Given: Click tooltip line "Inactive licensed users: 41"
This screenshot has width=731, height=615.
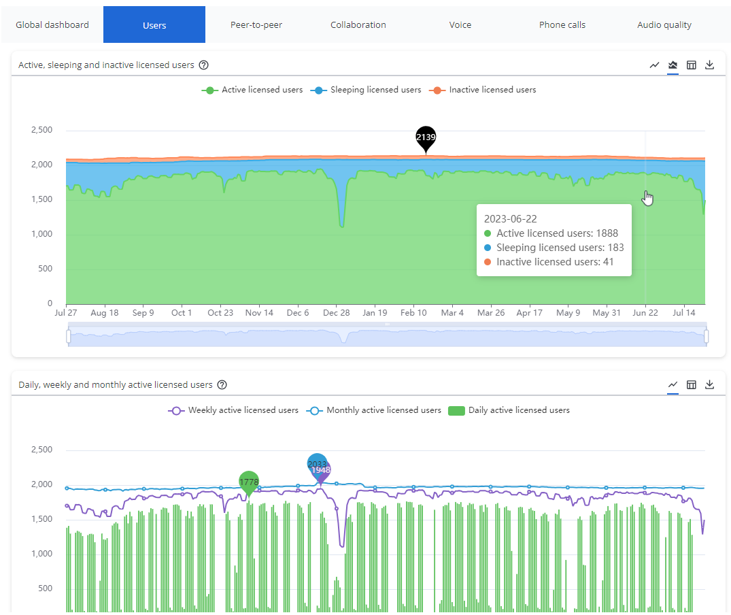Looking at the screenshot, I should (x=549, y=262).
